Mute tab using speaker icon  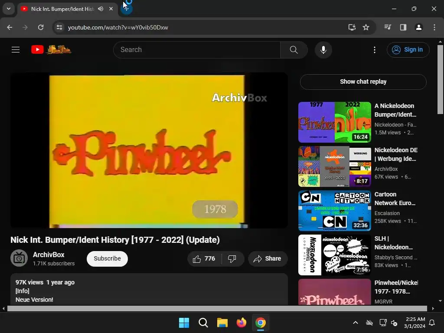tap(101, 9)
